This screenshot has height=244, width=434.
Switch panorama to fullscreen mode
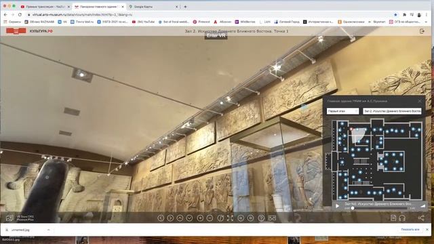(230, 218)
